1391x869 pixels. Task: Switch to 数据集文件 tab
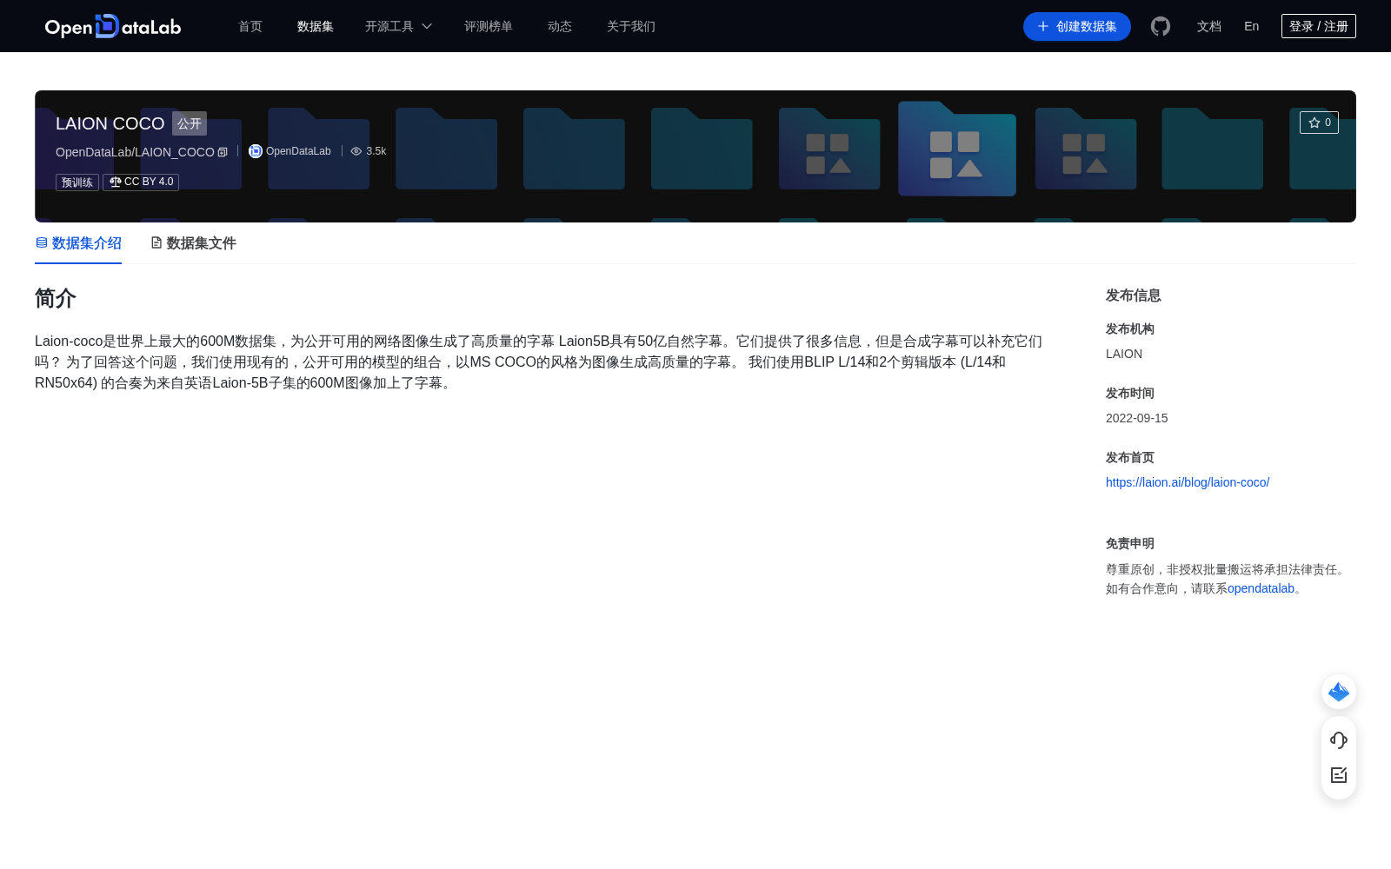pyautogui.click(x=193, y=243)
